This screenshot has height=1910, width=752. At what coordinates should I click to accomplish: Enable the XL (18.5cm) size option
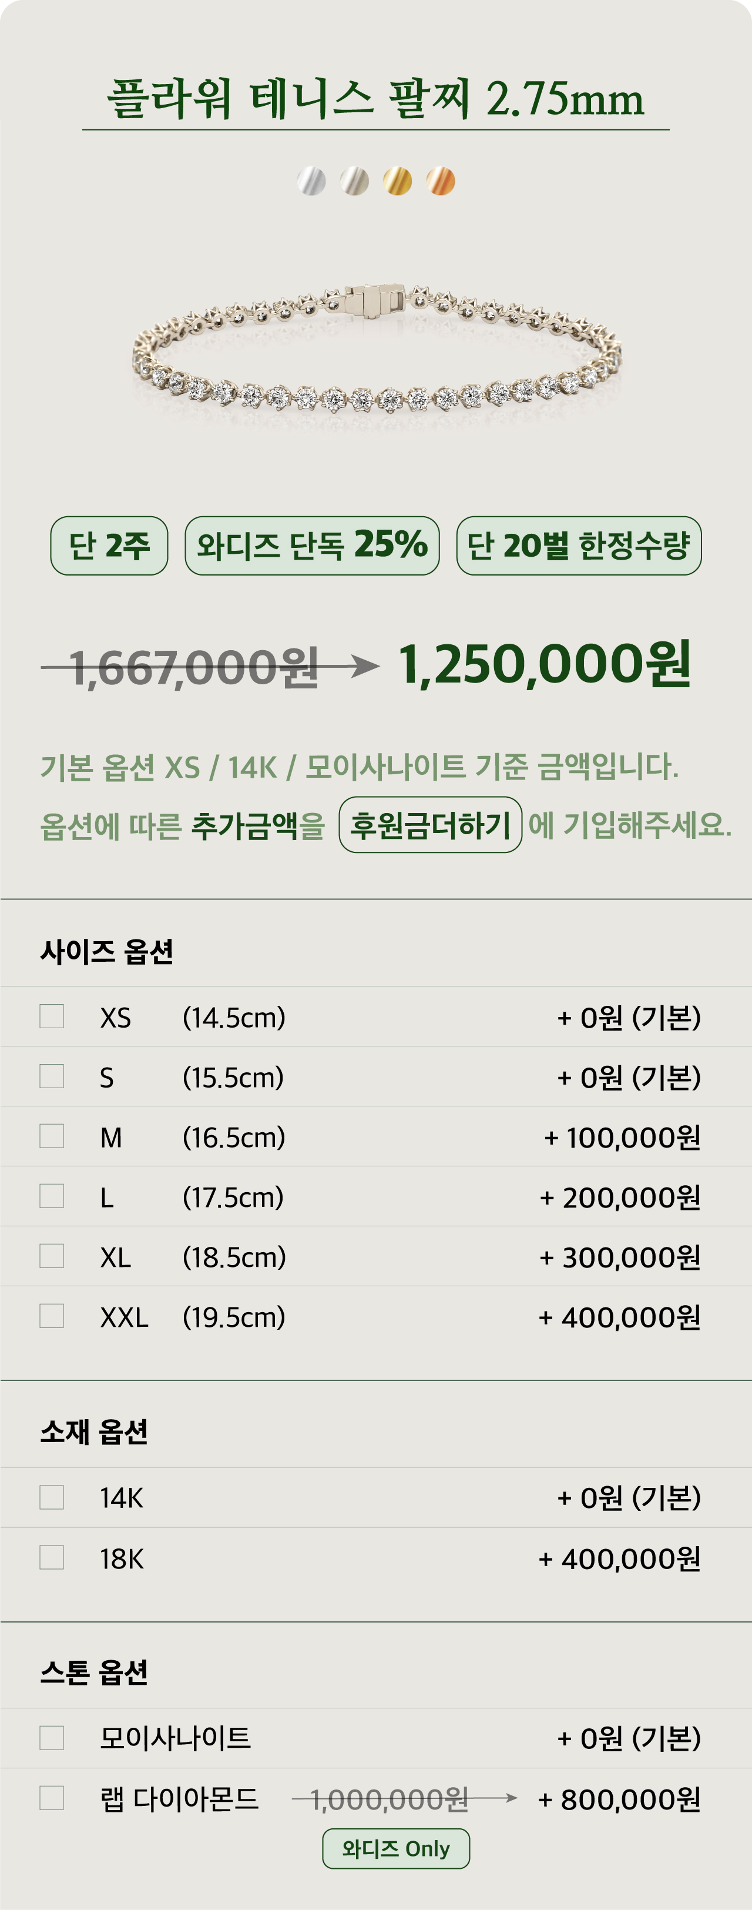52,1256
